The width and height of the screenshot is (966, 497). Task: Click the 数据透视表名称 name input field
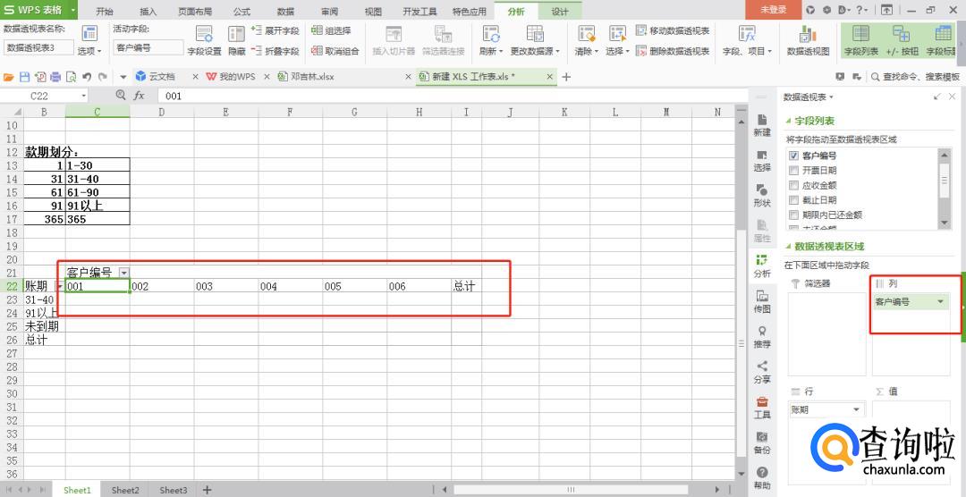(38, 47)
